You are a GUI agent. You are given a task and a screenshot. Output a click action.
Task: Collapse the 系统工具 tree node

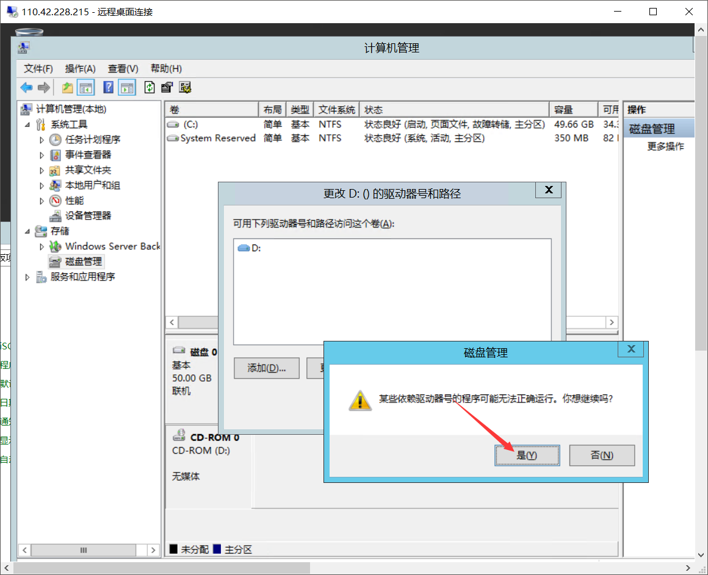click(27, 124)
